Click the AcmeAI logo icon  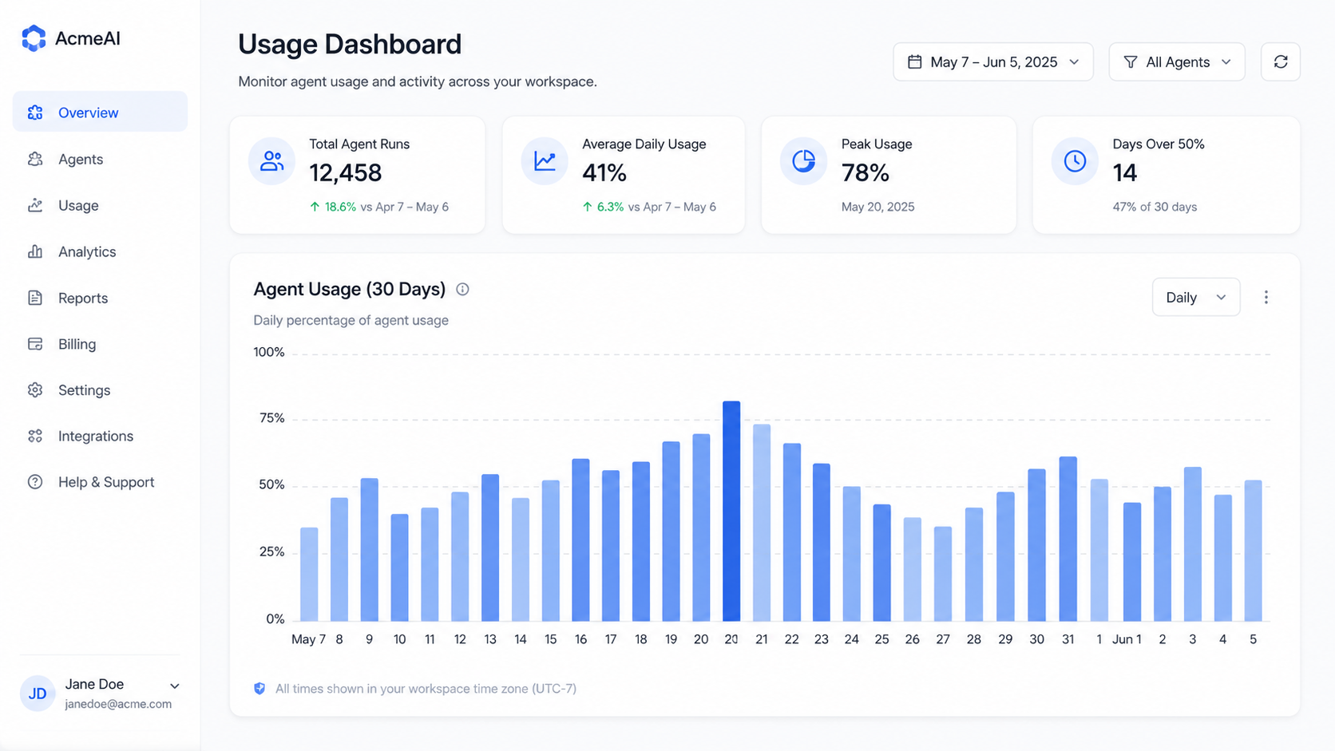tap(34, 38)
